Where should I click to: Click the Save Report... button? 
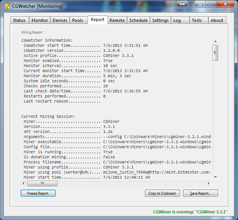tap(201, 193)
